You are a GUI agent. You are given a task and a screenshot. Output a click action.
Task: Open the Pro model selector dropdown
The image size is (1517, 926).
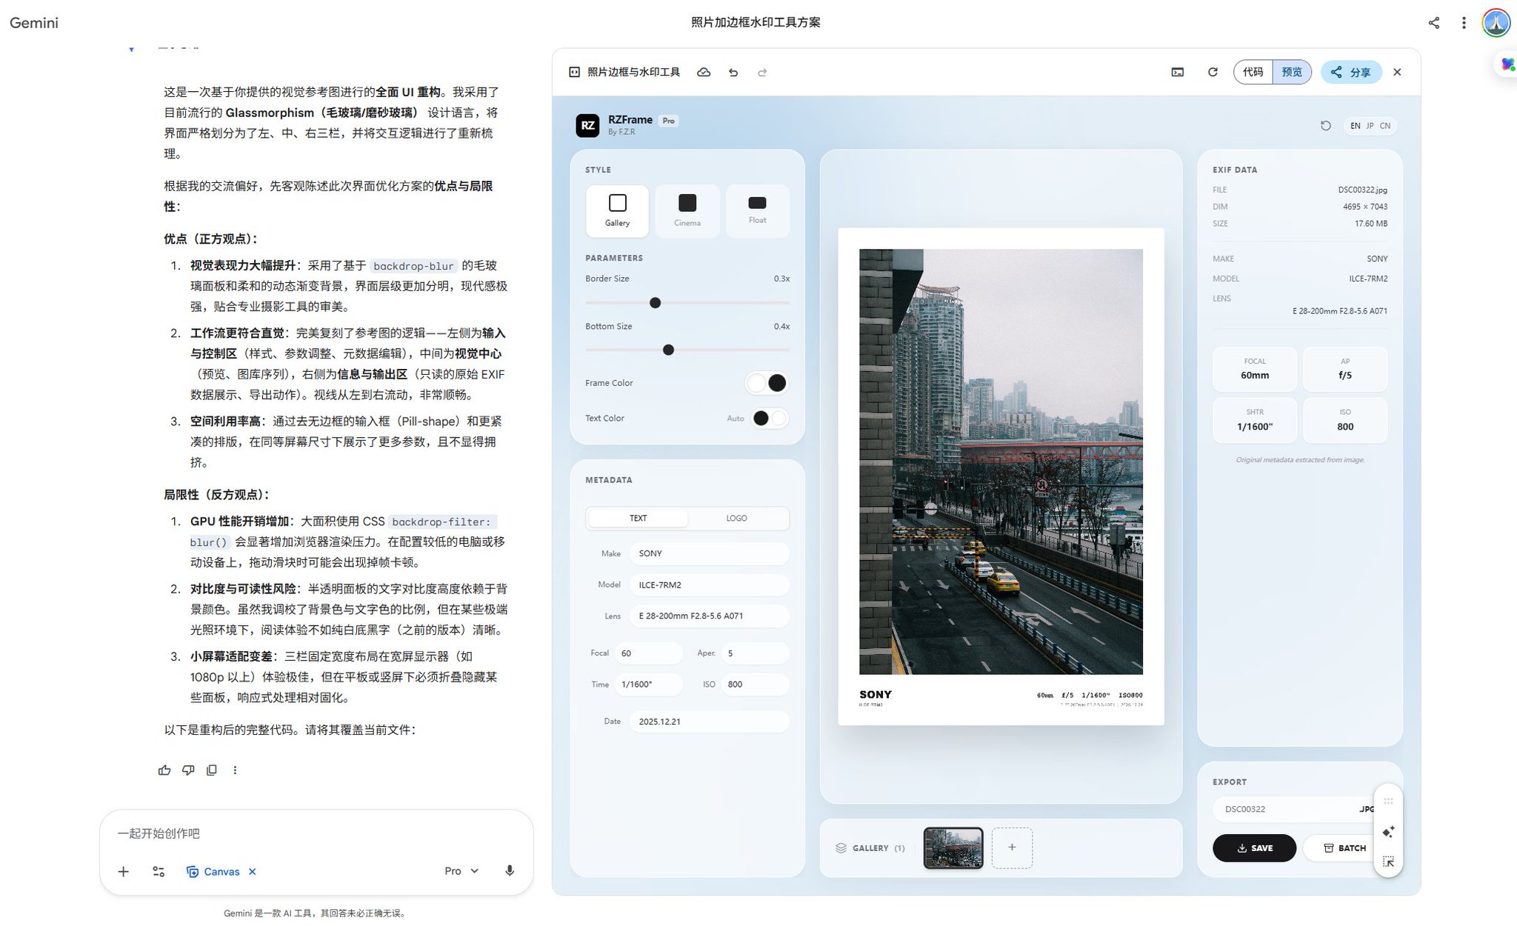pyautogui.click(x=461, y=871)
